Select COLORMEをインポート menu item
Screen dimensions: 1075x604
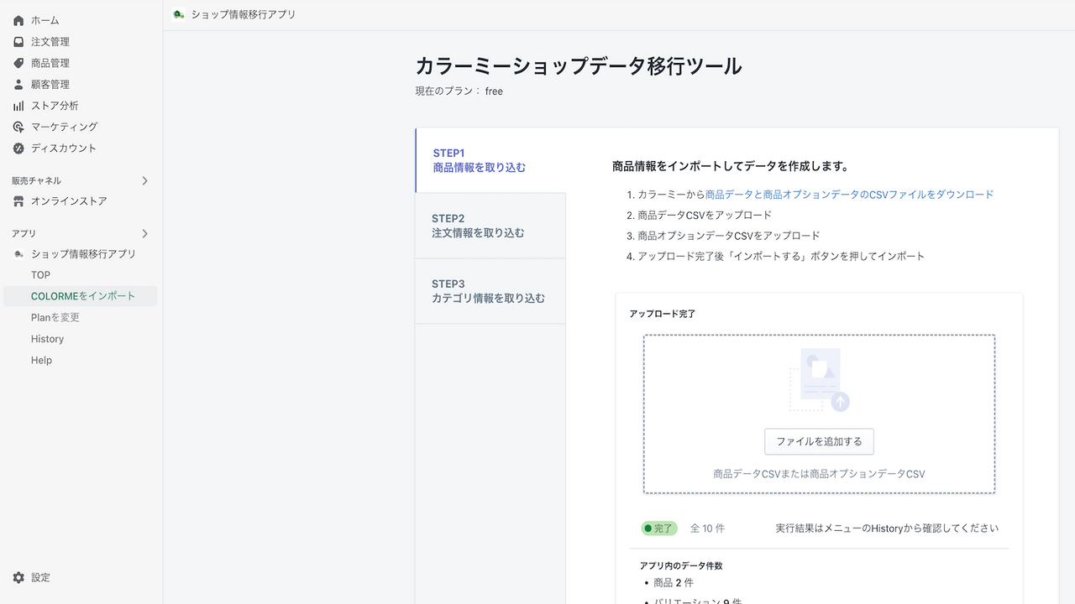[80, 296]
